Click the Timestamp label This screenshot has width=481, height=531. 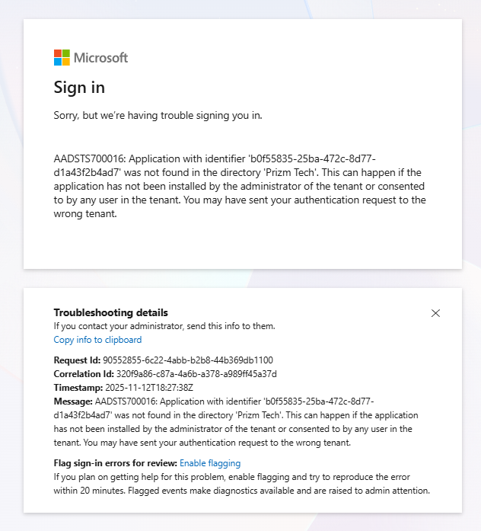pyautogui.click(x=78, y=388)
